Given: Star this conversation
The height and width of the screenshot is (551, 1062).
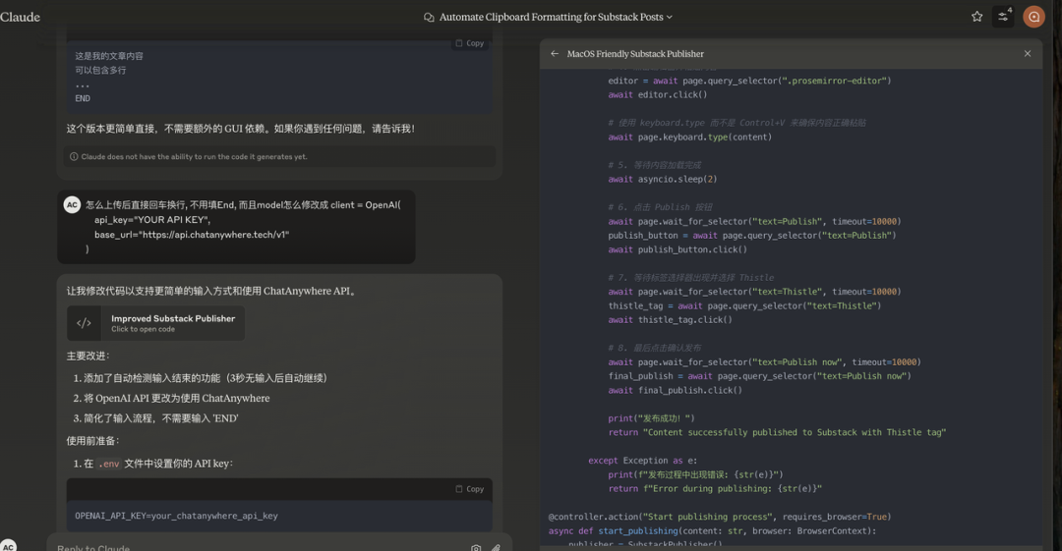Looking at the screenshot, I should tap(976, 17).
